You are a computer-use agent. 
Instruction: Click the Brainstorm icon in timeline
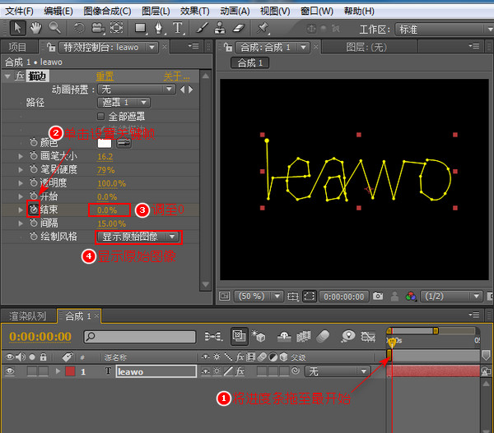coord(348,336)
